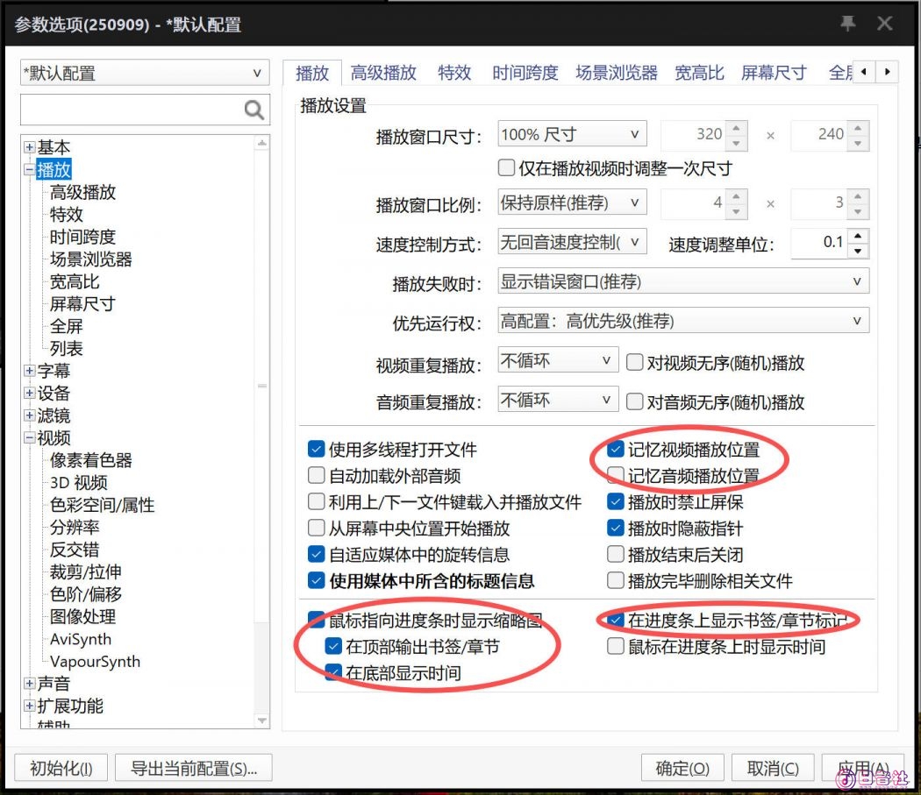Enable 鼠标在进度条上时显示时间
Screen dimensions: 921x795
[x=615, y=646]
